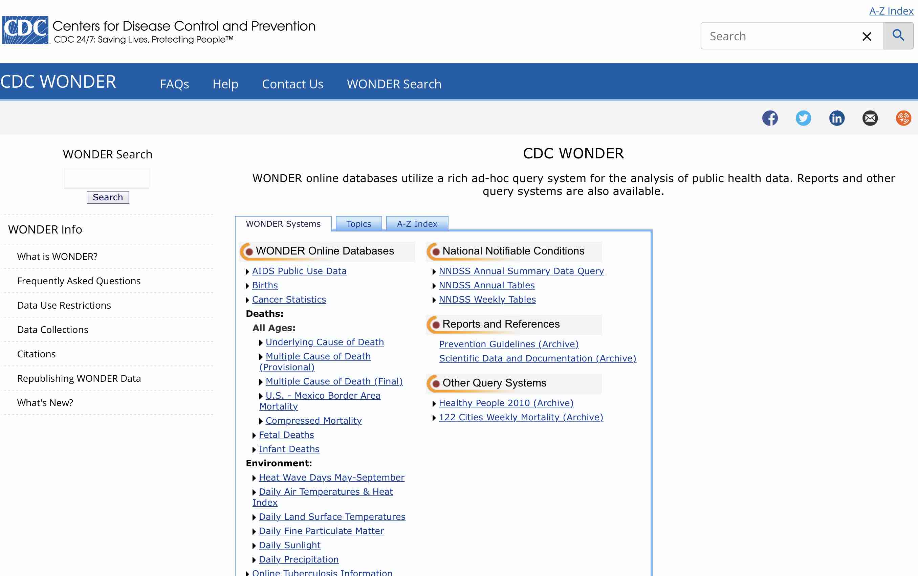Click the FAQs menu item
This screenshot has width=918, height=576.
[175, 83]
